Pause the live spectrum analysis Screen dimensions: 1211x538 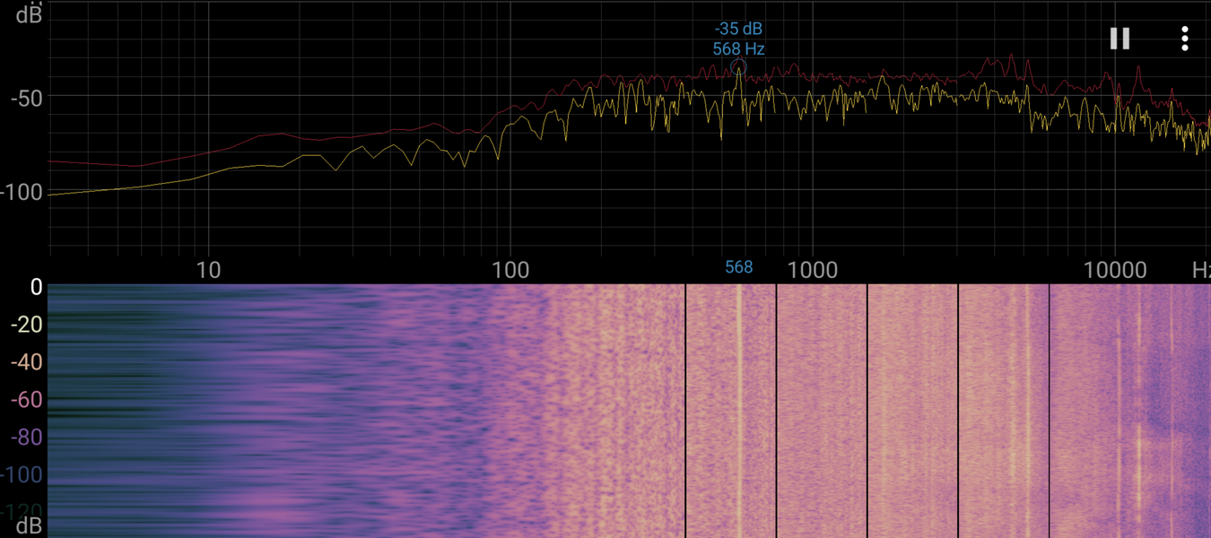1120,39
